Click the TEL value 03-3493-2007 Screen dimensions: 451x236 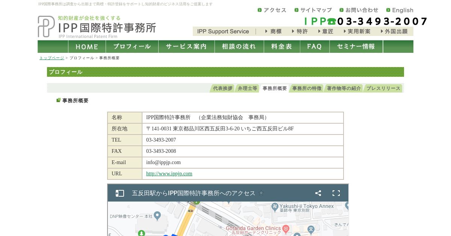click(161, 140)
